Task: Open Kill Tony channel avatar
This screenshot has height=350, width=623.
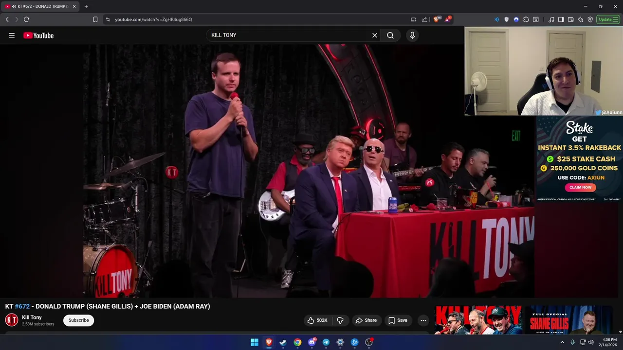Action: coord(12,320)
